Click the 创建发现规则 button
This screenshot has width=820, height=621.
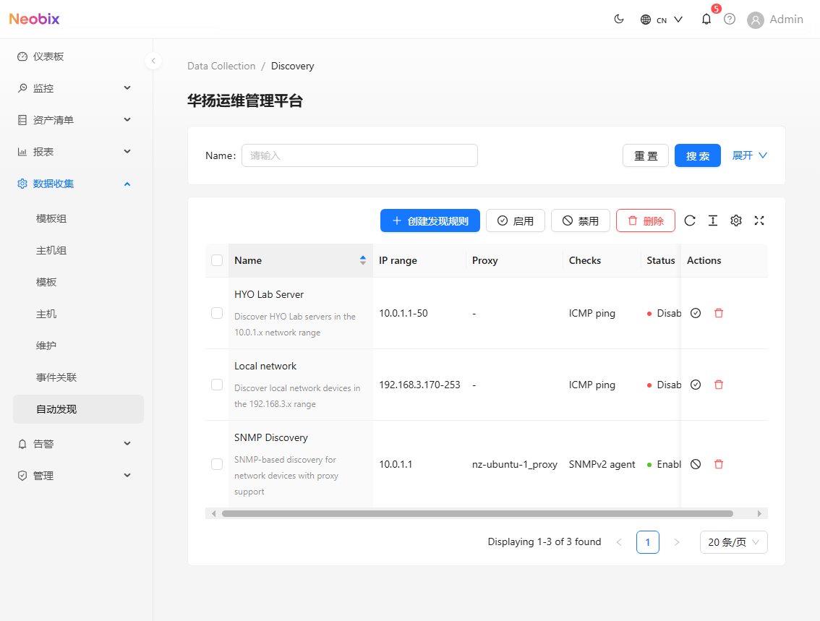(x=430, y=220)
